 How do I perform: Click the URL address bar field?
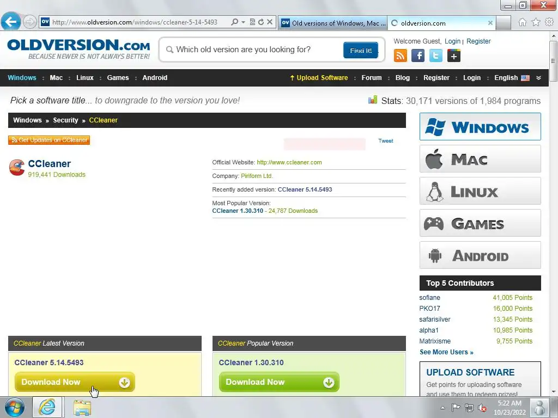tap(135, 22)
